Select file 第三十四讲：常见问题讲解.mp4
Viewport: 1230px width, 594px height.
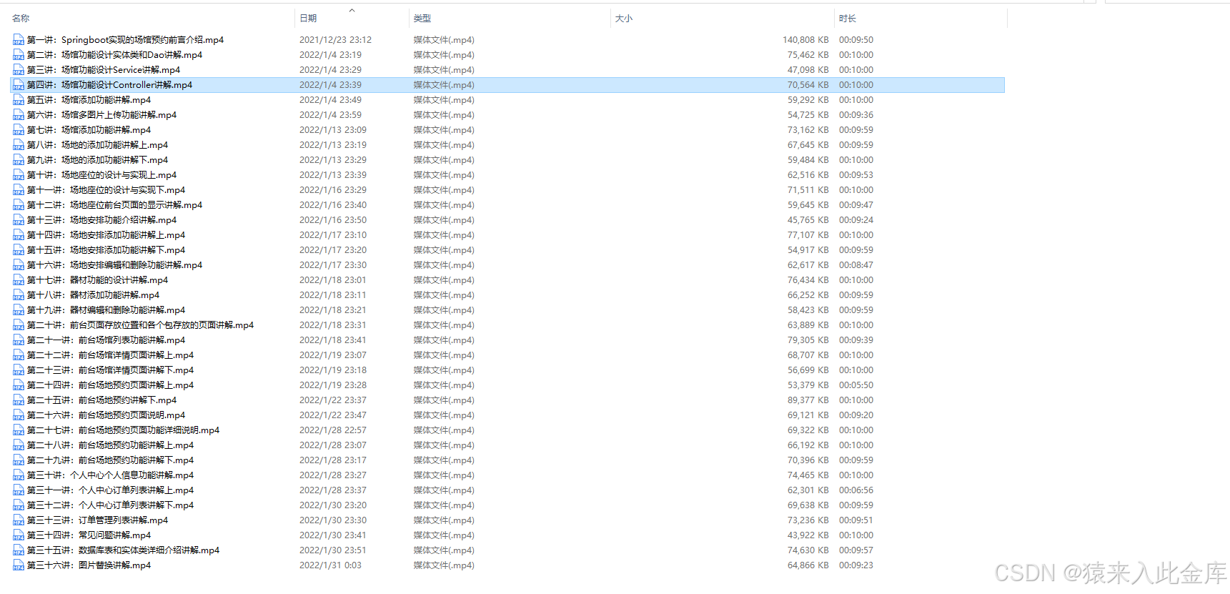coord(89,535)
